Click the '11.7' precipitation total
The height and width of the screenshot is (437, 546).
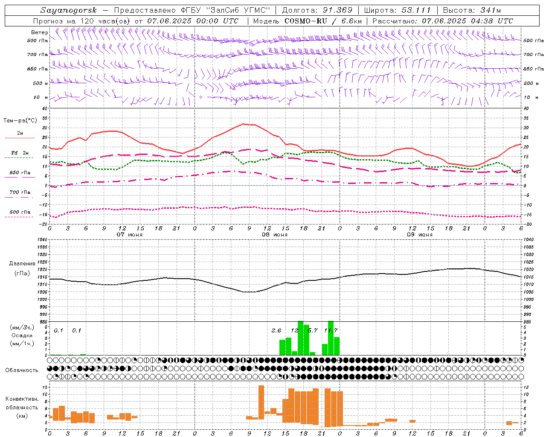331,331
